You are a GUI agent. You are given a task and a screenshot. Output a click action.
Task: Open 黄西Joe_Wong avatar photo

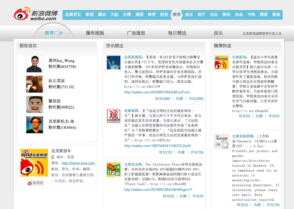[35, 64]
